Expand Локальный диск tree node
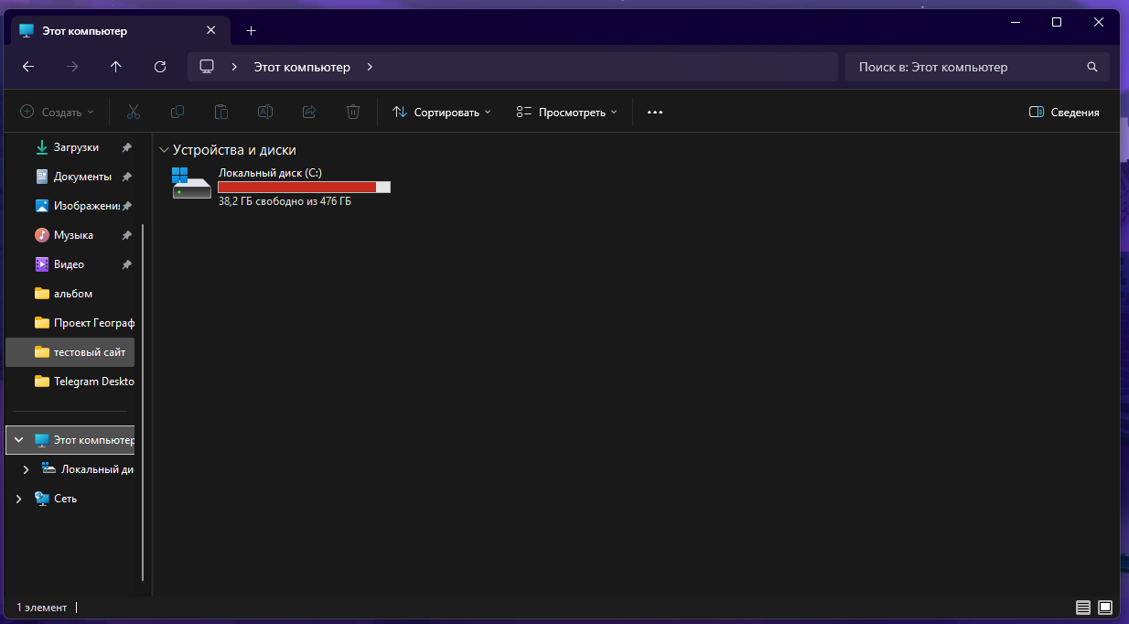 click(x=26, y=469)
